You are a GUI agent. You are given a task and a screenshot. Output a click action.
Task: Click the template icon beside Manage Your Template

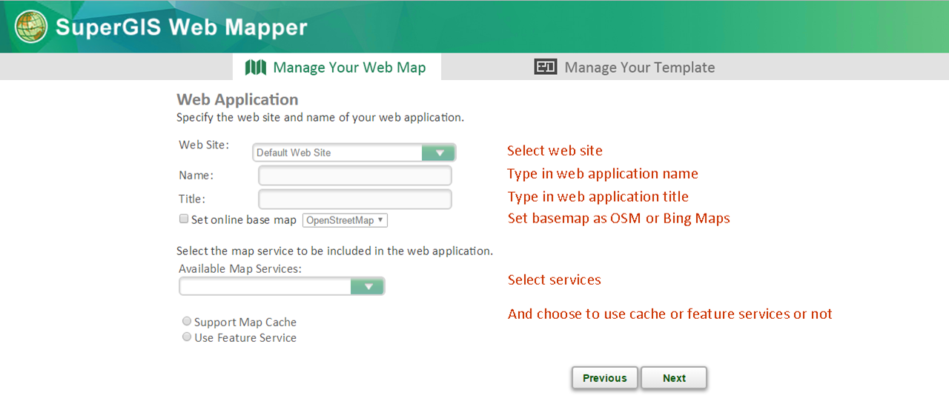(x=546, y=67)
